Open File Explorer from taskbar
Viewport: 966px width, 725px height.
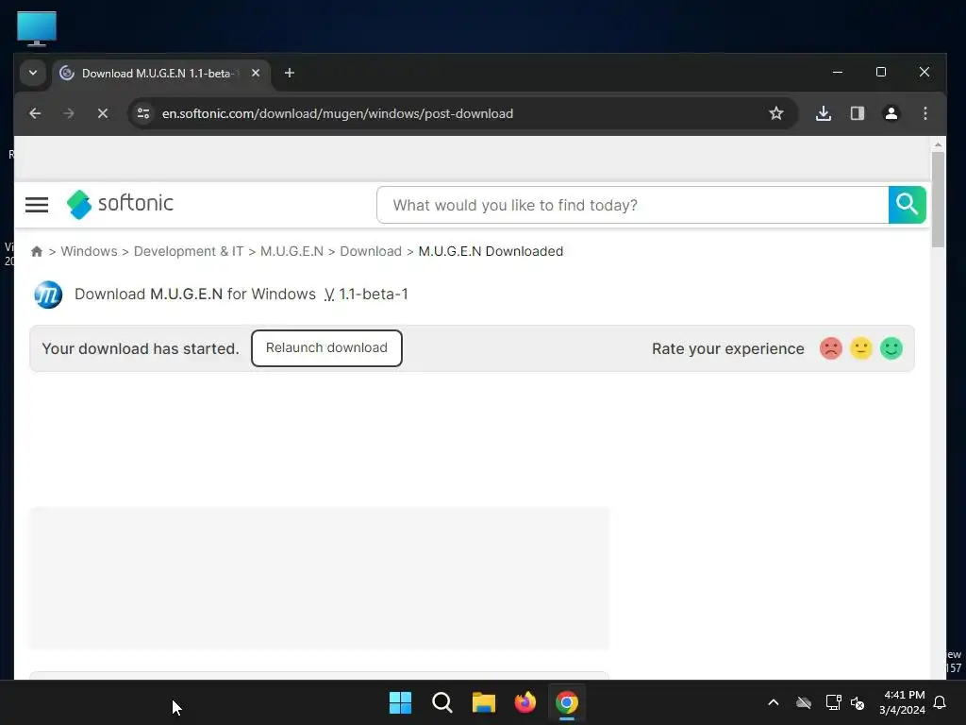point(484,702)
